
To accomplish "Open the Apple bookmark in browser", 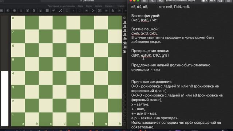I will tap(80, 6).
